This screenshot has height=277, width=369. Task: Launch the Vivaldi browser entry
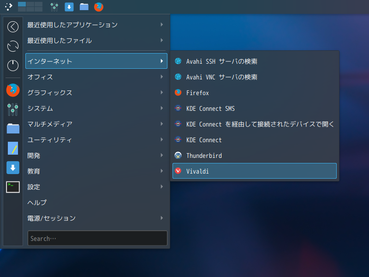coord(255,171)
